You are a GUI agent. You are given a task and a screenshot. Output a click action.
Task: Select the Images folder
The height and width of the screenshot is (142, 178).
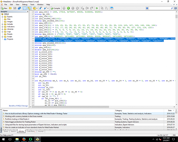click(x=10, y=22)
